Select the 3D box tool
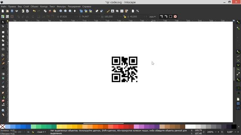The width and height of the screenshot is (241, 135). (x=3, y=45)
